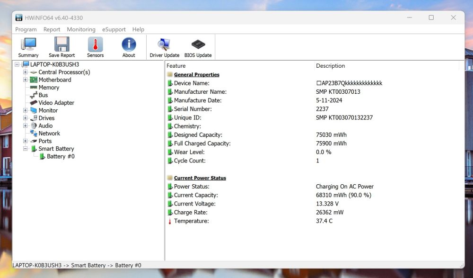This screenshot has height=278, width=473.
Task: Click the Description column header
Action: coord(330,66)
